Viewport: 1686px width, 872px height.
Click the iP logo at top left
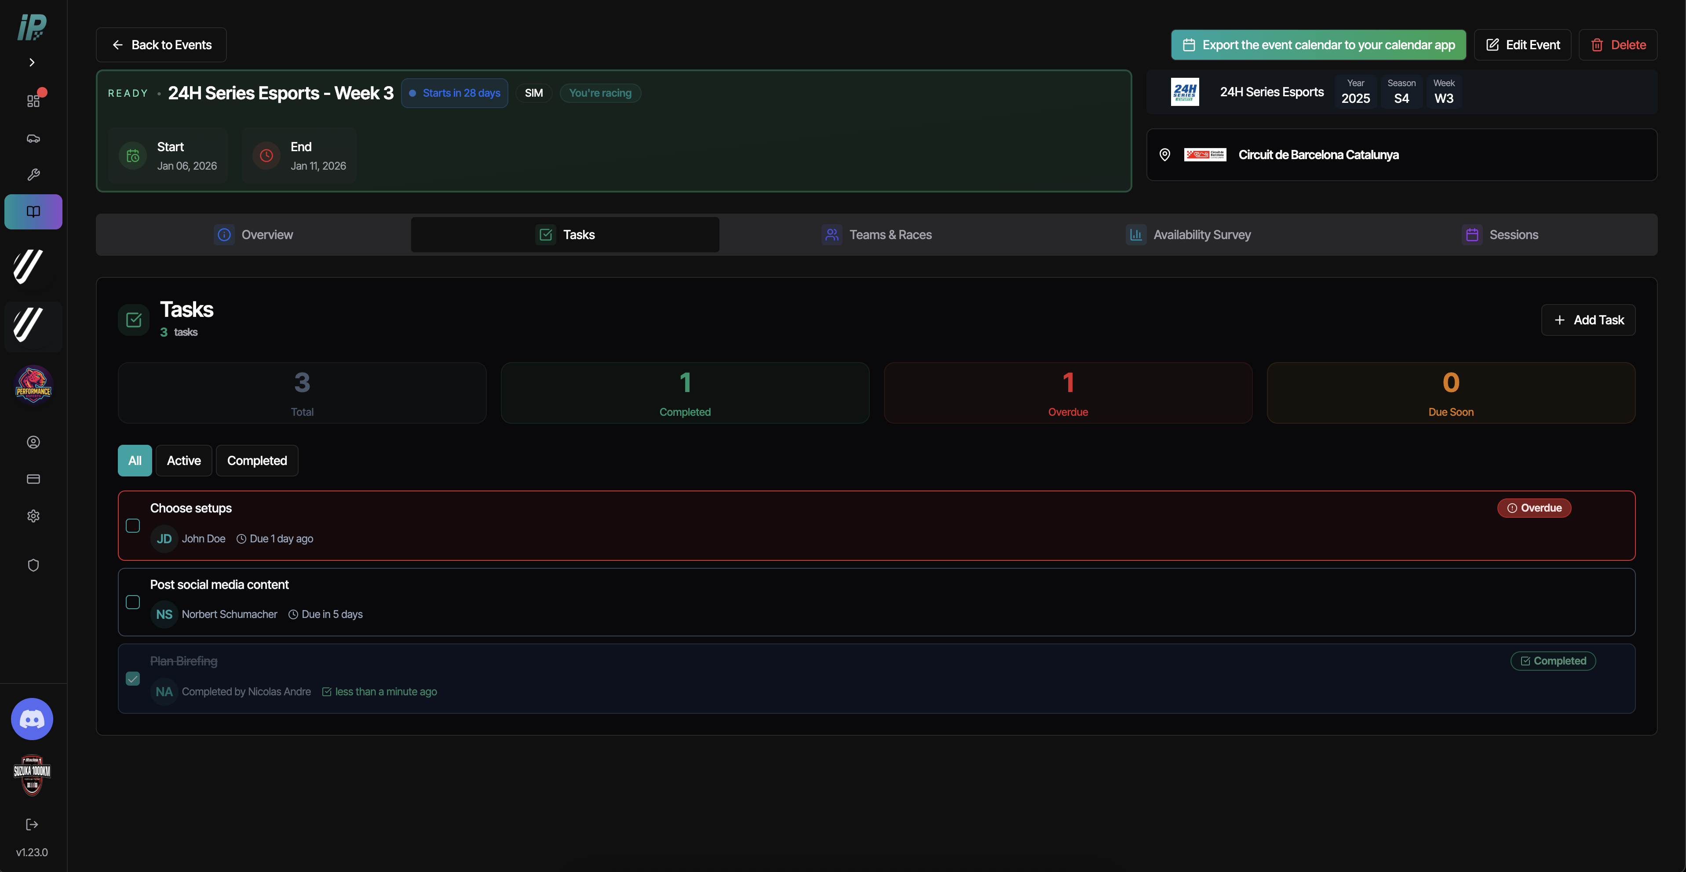click(x=32, y=28)
